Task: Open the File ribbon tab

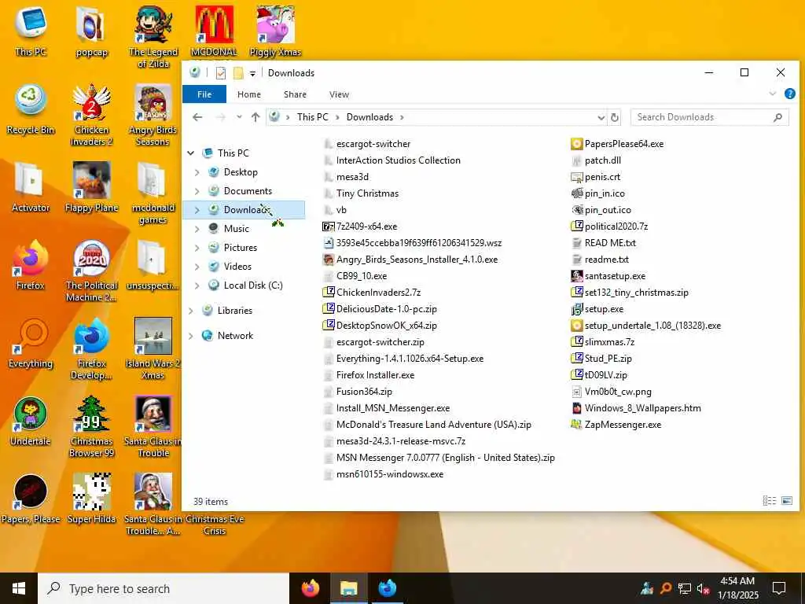Action: [x=204, y=94]
